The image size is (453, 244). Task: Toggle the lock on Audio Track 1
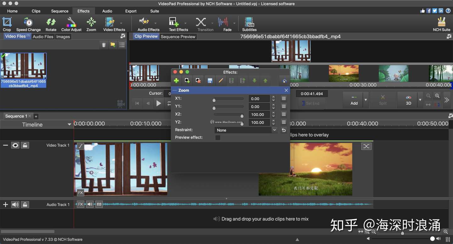click(x=25, y=205)
